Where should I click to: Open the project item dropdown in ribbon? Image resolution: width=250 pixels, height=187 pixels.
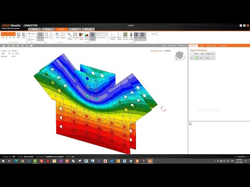tap(8, 34)
